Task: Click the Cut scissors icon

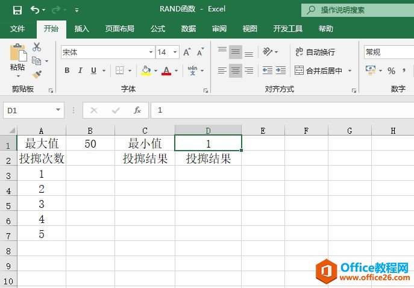Action: point(37,47)
